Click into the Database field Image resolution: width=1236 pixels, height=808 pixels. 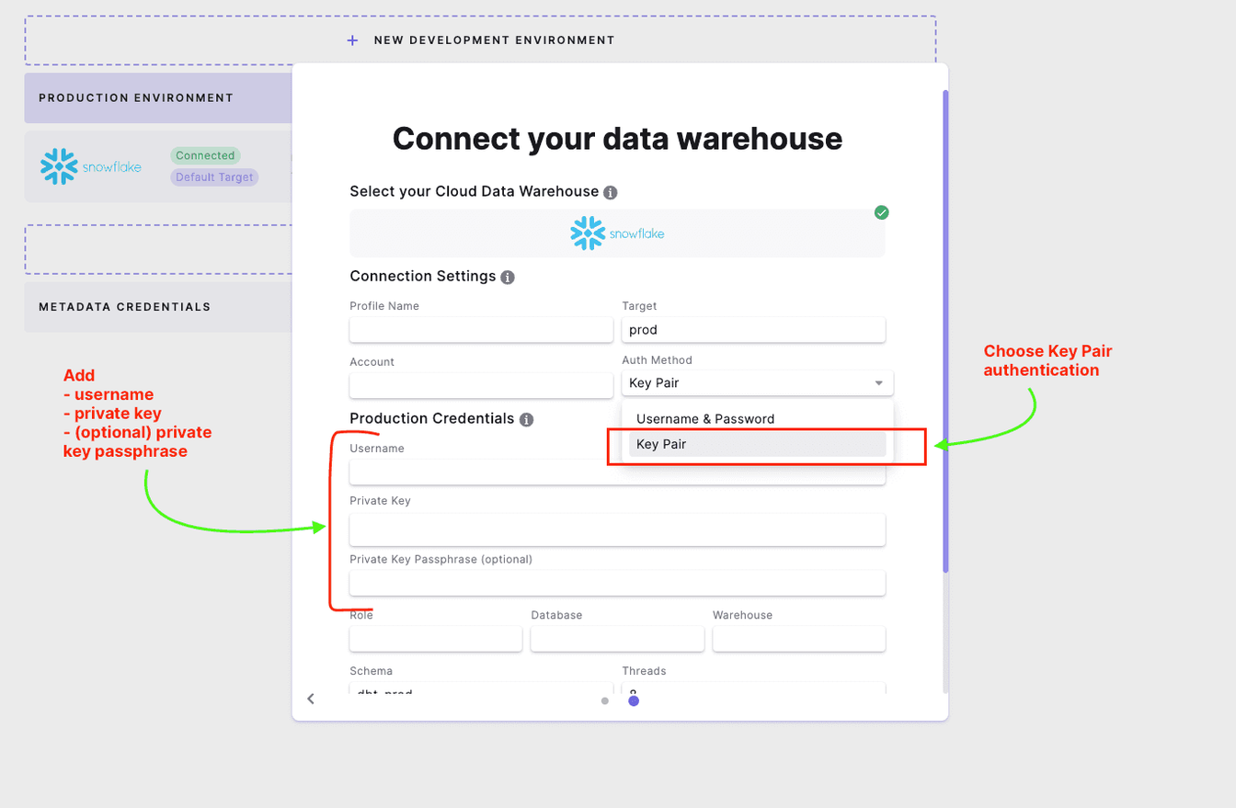617,639
